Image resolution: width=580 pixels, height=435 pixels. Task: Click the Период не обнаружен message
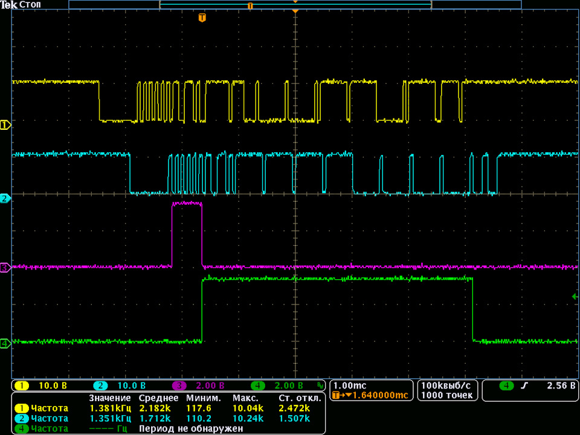click(x=191, y=429)
